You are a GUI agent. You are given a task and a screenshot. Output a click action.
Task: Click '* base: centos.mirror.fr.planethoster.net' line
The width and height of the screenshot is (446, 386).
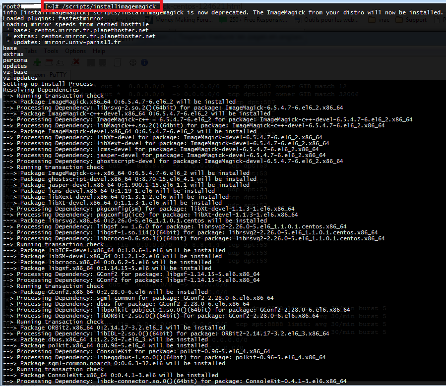pos(77,30)
